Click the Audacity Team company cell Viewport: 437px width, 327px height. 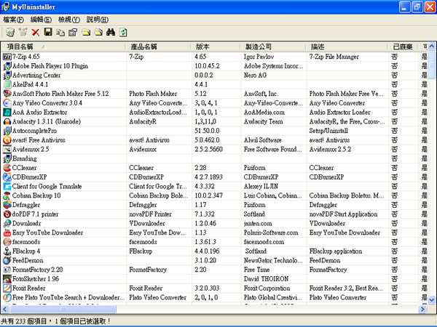point(264,121)
